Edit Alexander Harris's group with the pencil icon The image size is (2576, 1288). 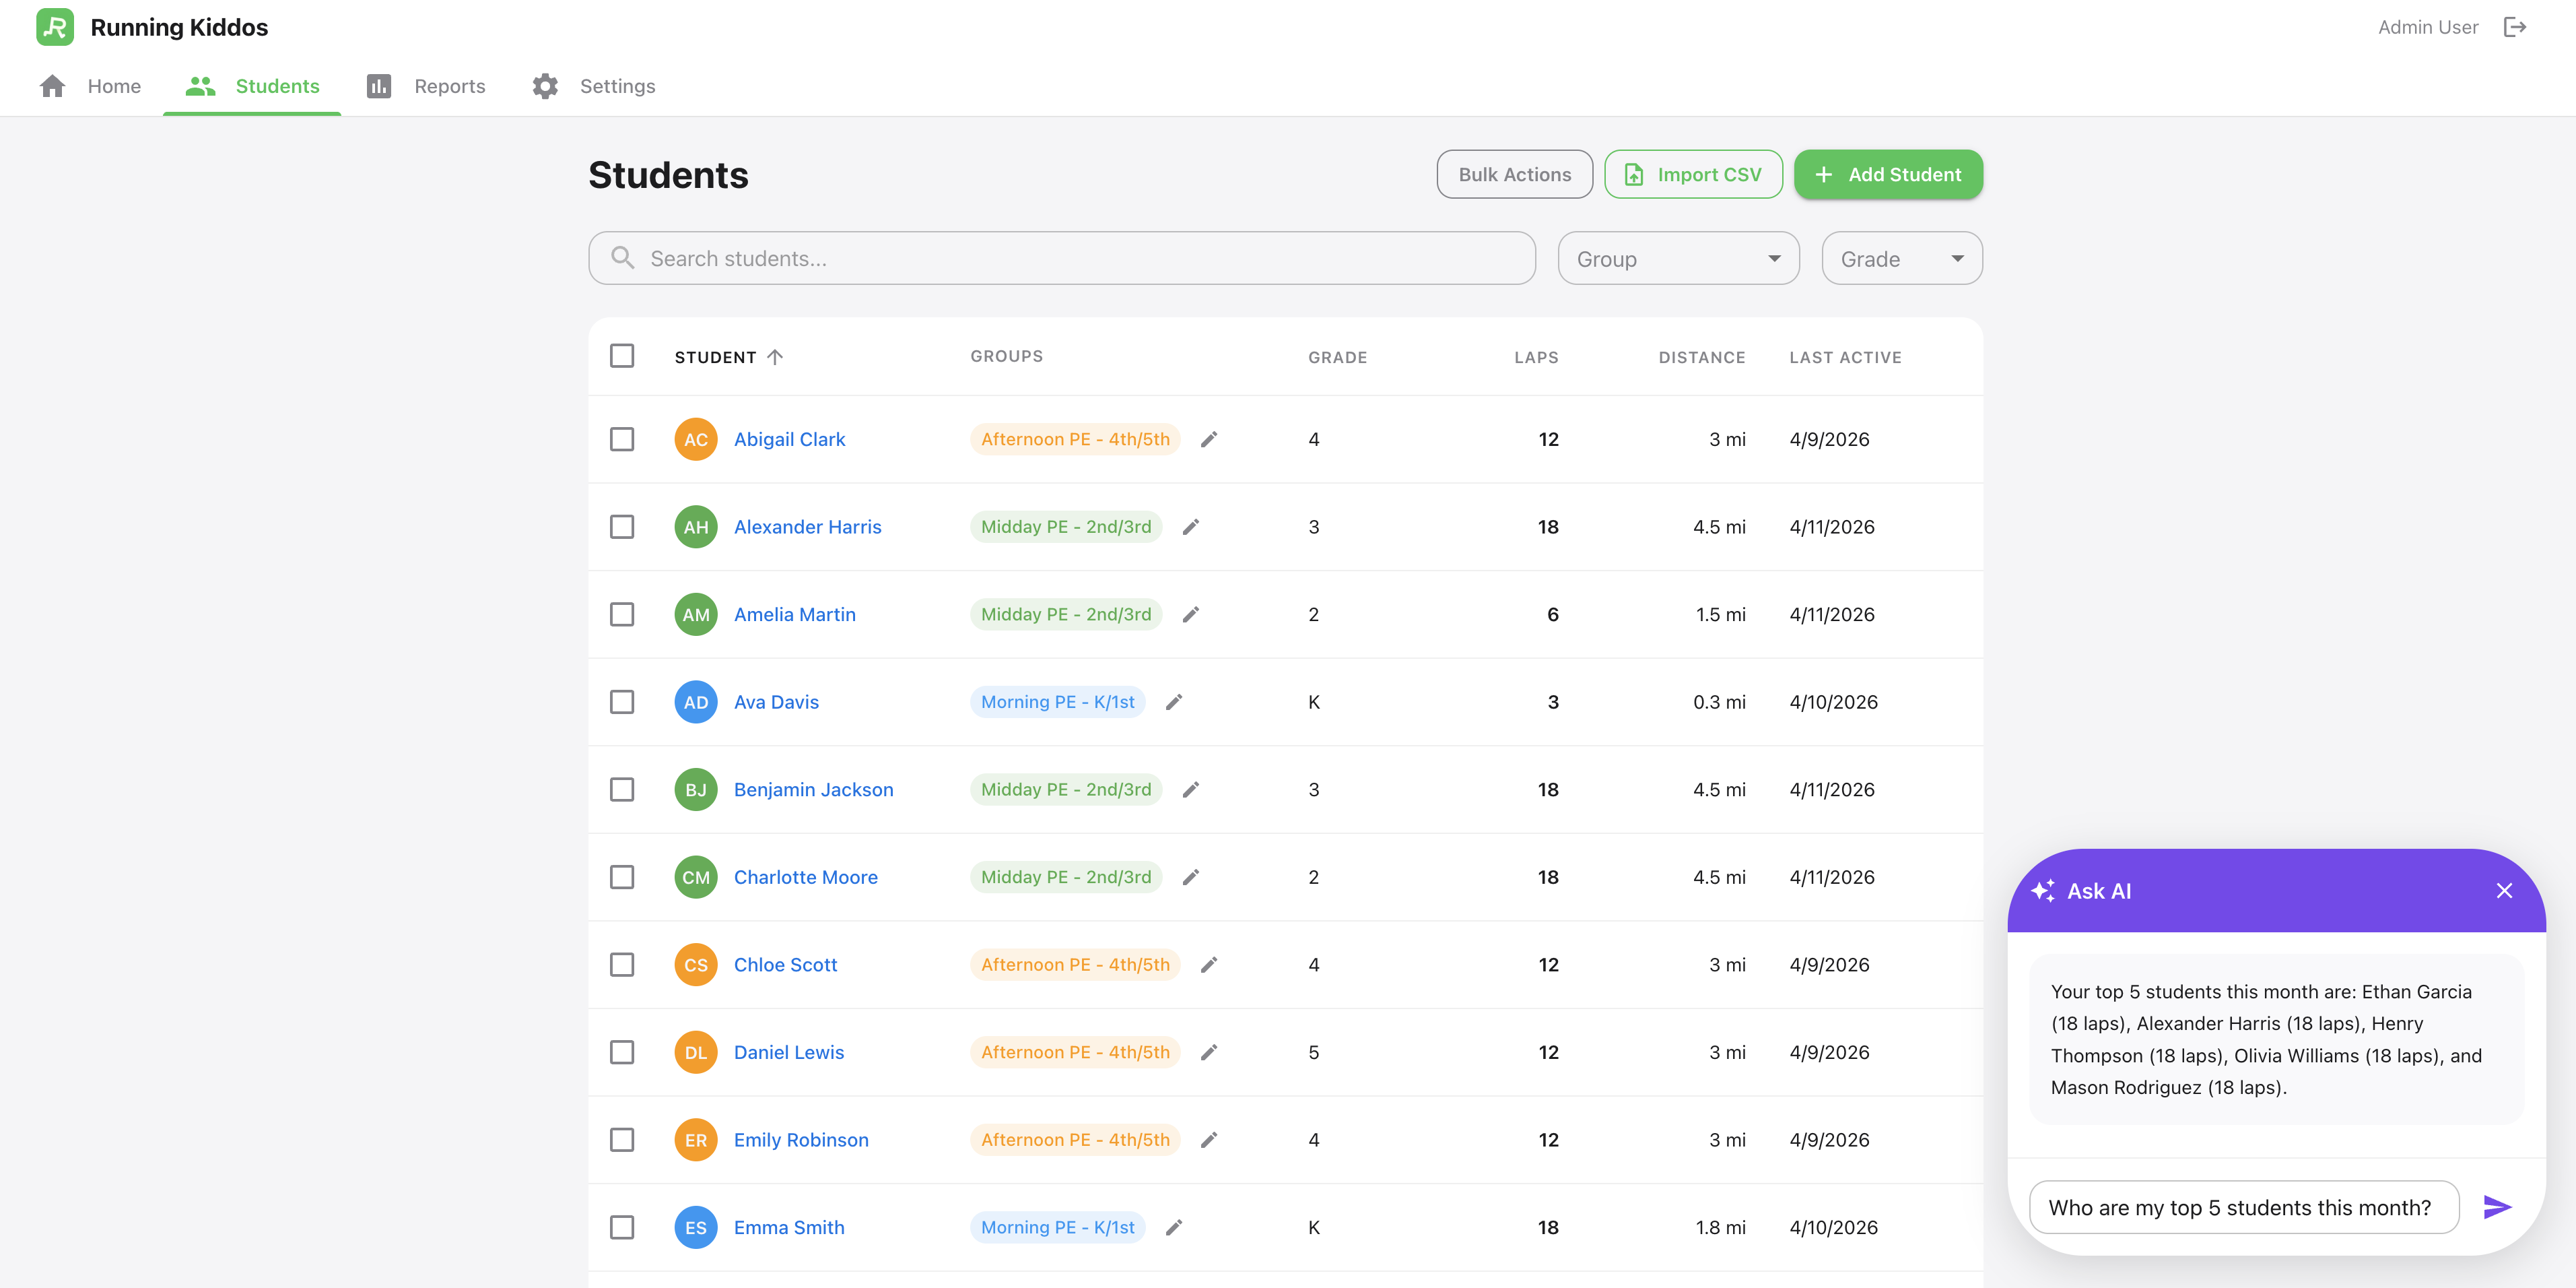pyautogui.click(x=1190, y=525)
